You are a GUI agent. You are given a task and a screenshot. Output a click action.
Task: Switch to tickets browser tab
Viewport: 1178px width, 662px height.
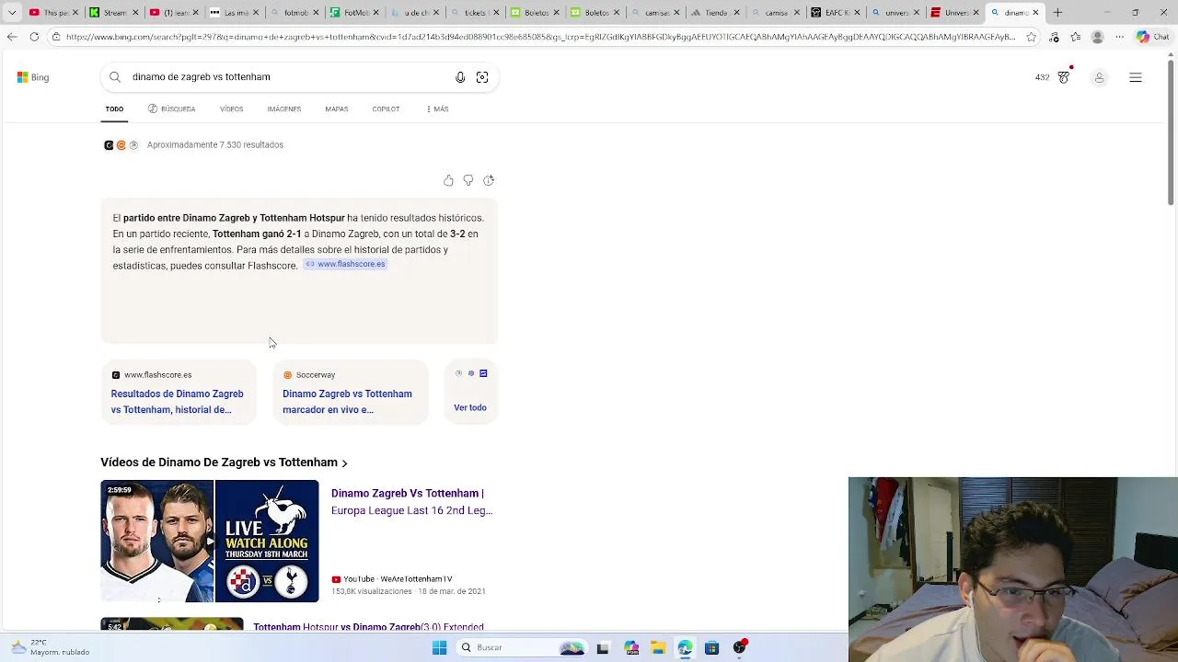point(474,13)
